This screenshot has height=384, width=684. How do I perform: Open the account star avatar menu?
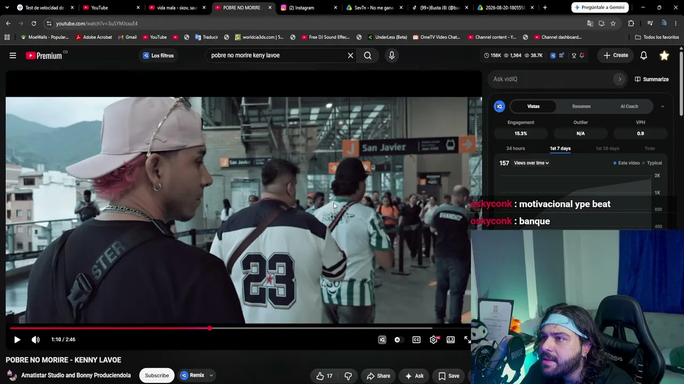664,55
